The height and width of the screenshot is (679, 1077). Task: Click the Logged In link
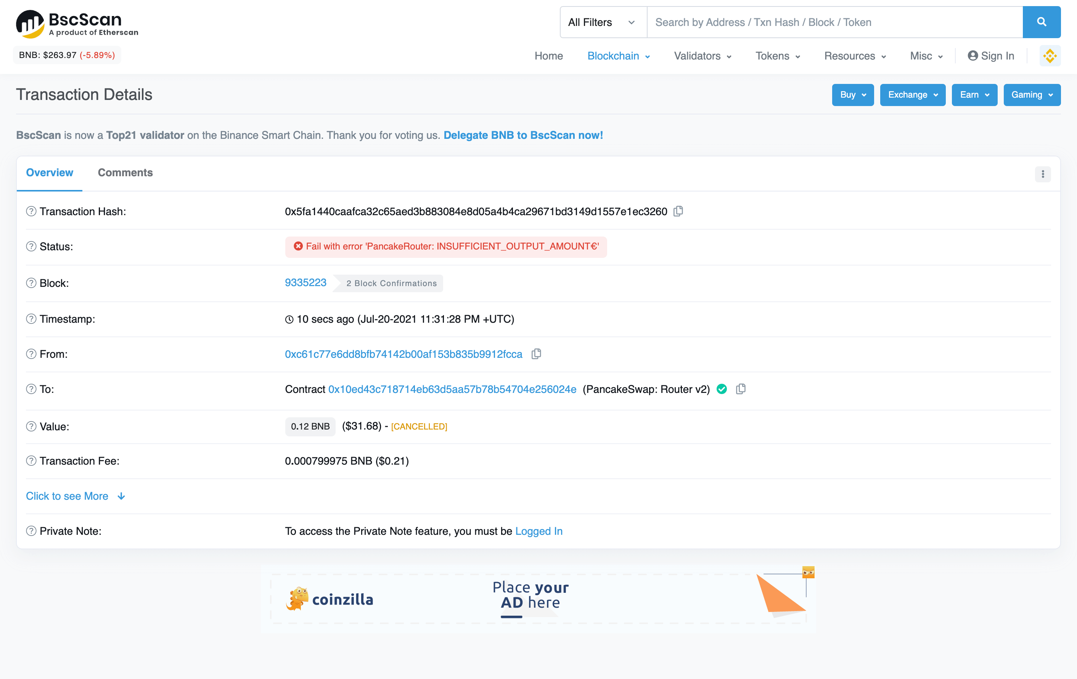538,531
